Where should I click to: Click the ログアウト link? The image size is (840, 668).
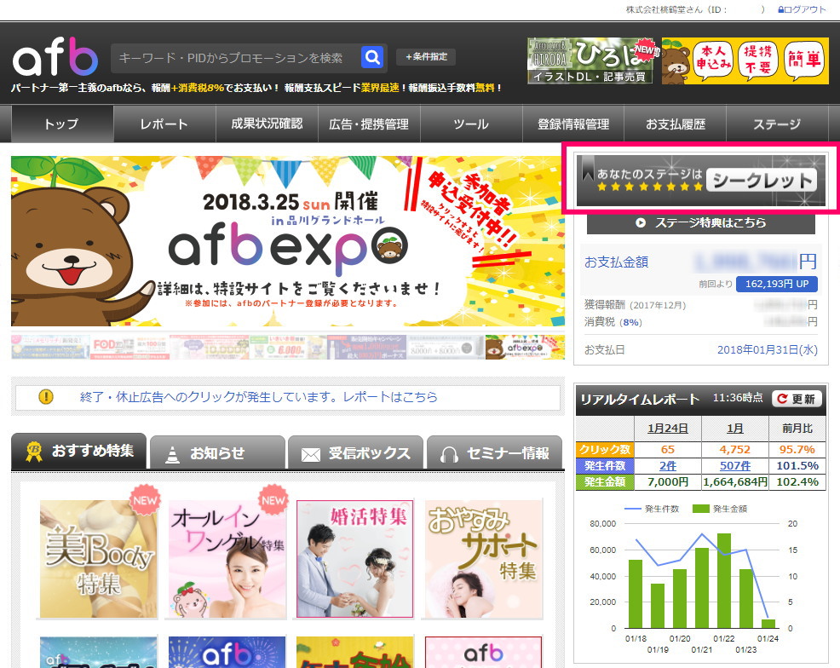(x=805, y=9)
